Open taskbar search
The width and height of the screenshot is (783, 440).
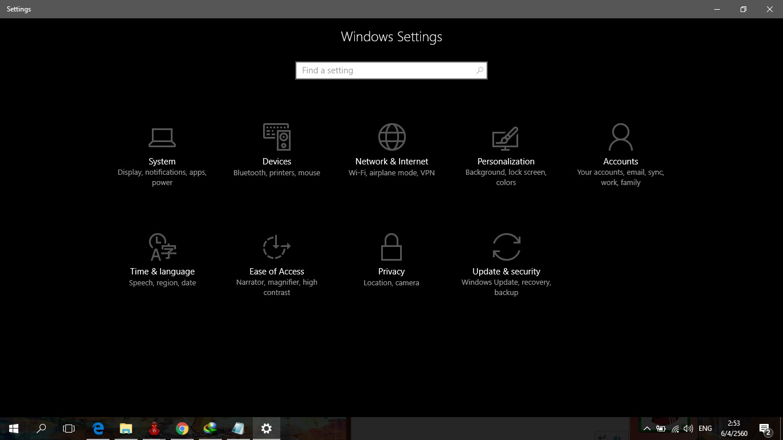(41, 429)
